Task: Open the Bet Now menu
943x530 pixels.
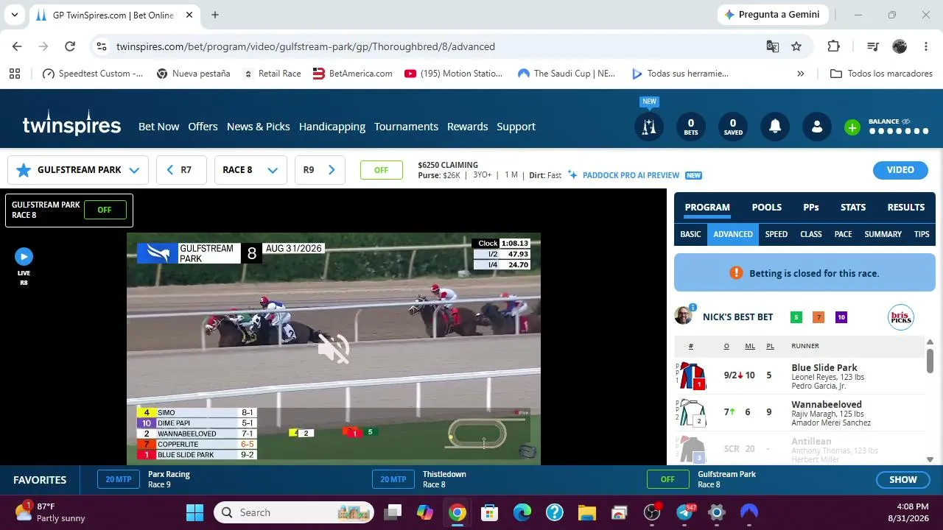Action: tap(158, 127)
